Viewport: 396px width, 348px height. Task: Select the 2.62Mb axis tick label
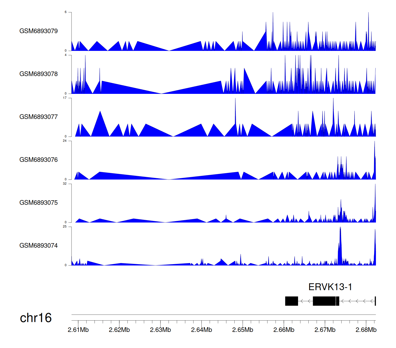[119, 330]
